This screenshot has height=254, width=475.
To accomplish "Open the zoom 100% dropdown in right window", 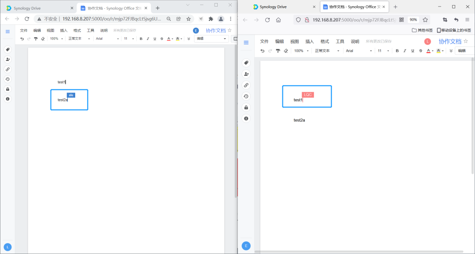I will click(x=301, y=51).
